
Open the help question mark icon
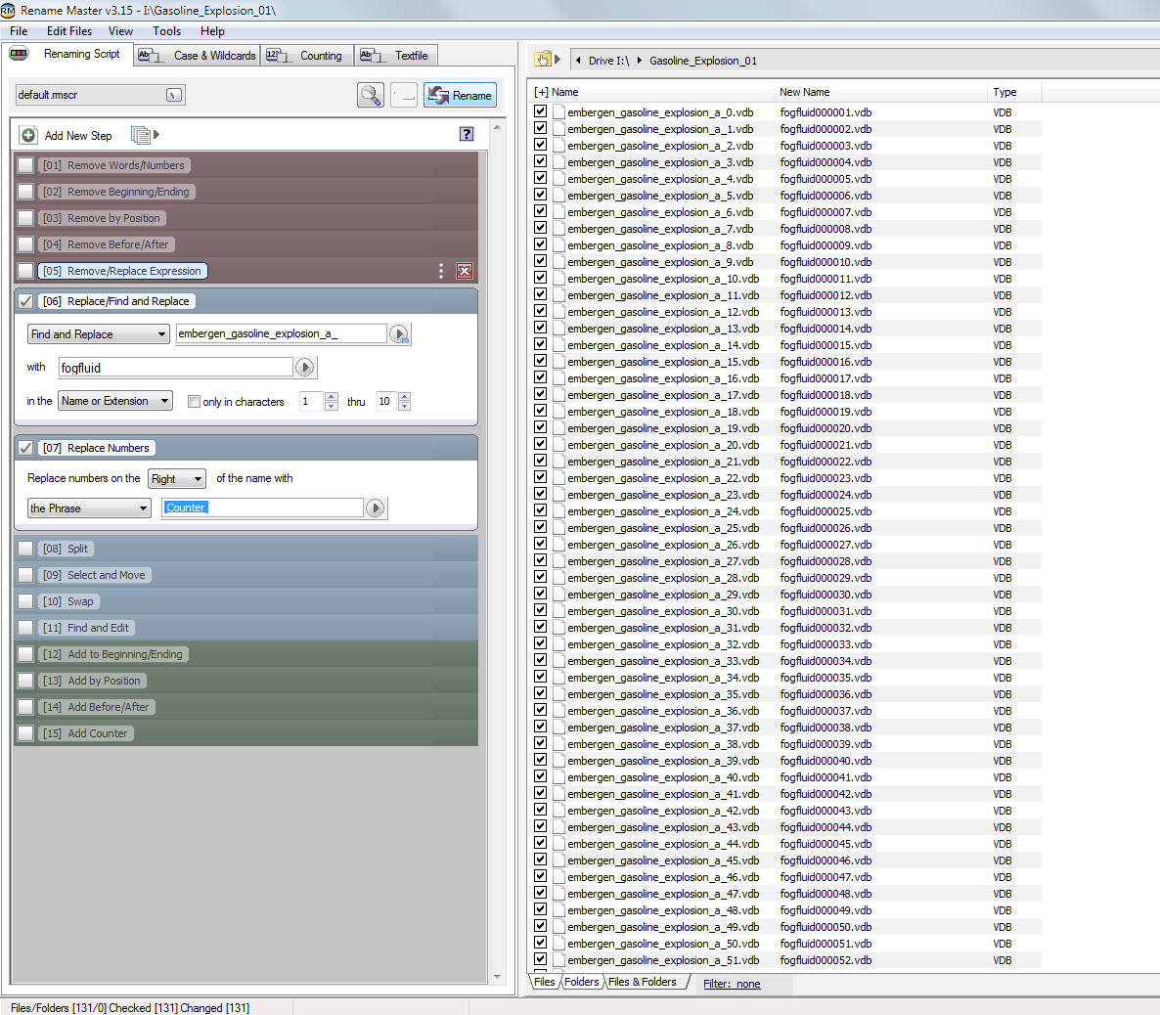pyautogui.click(x=467, y=134)
